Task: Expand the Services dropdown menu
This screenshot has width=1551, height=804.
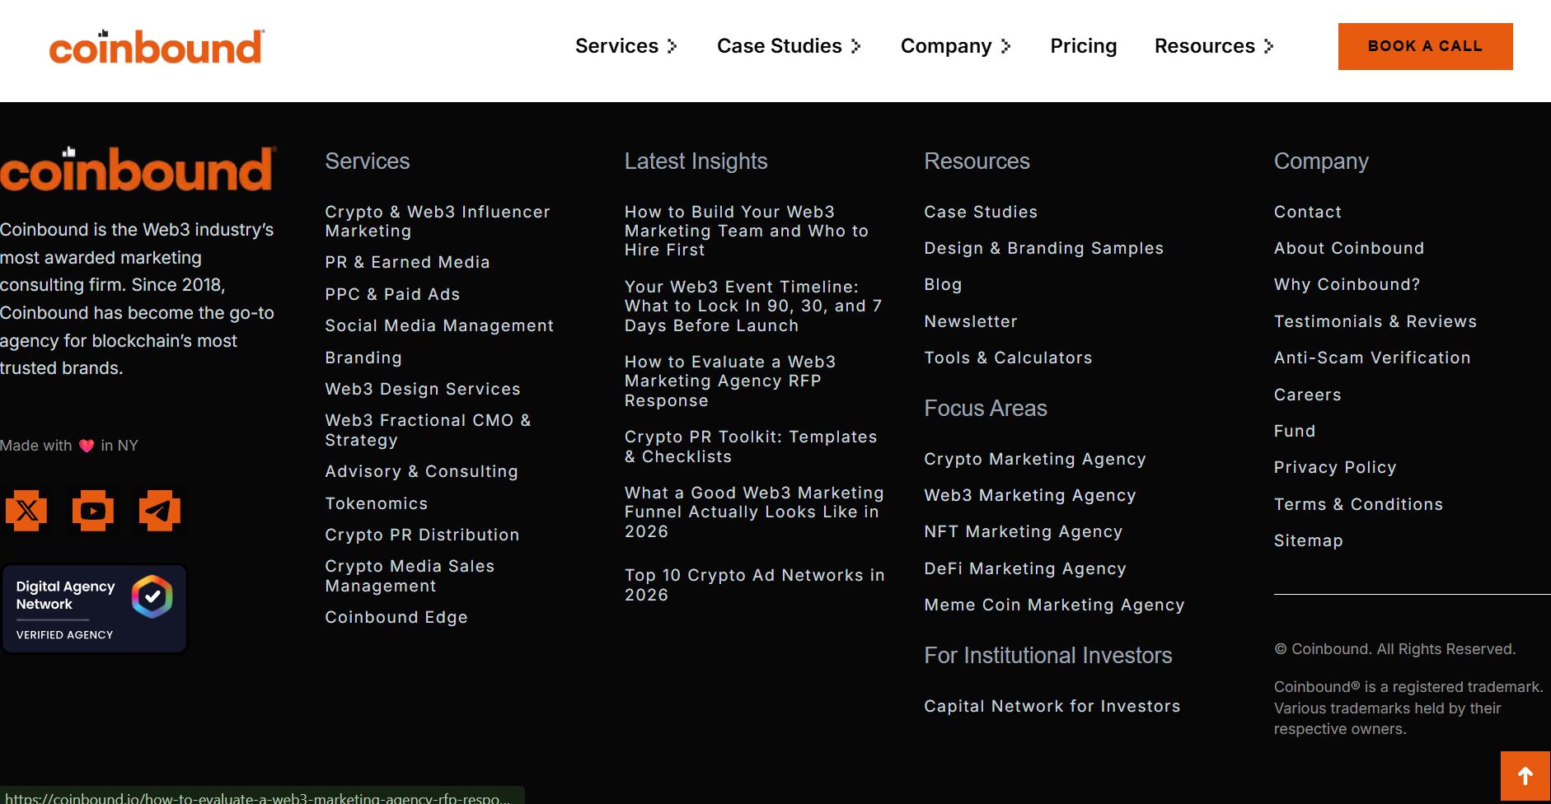Action: [626, 46]
